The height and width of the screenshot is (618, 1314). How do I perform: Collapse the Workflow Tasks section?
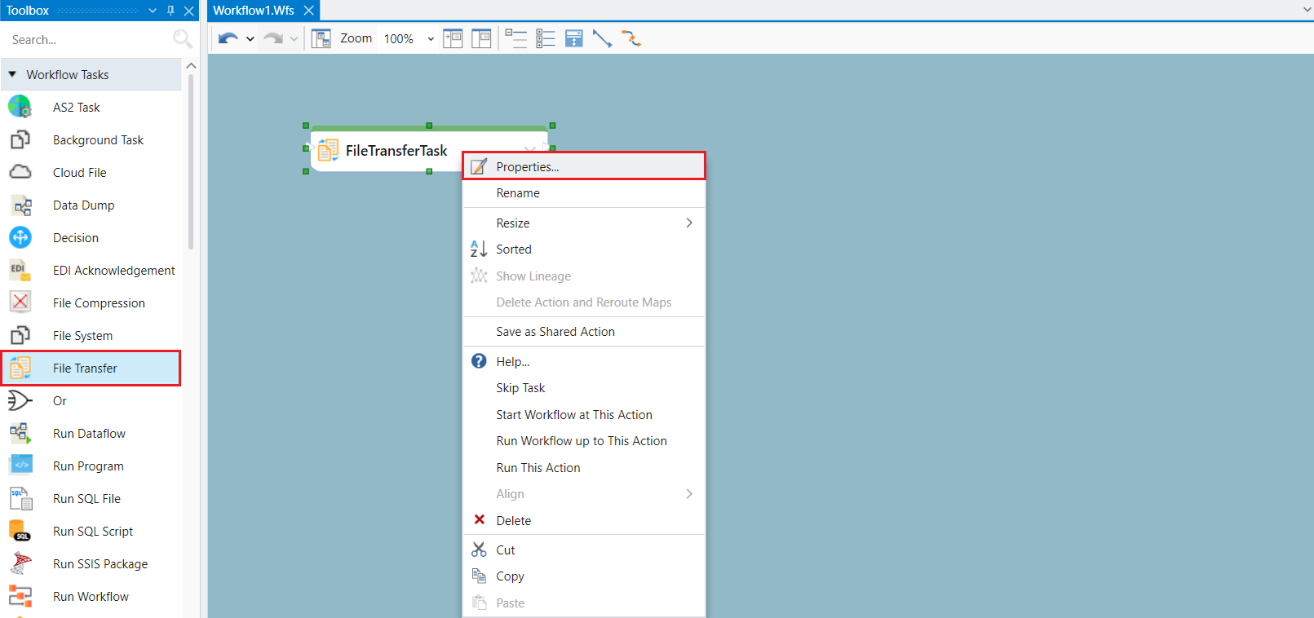[x=12, y=74]
